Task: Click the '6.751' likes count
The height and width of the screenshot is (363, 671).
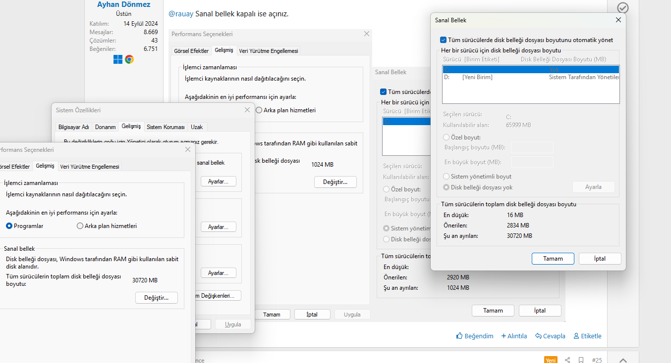Action: point(151,49)
